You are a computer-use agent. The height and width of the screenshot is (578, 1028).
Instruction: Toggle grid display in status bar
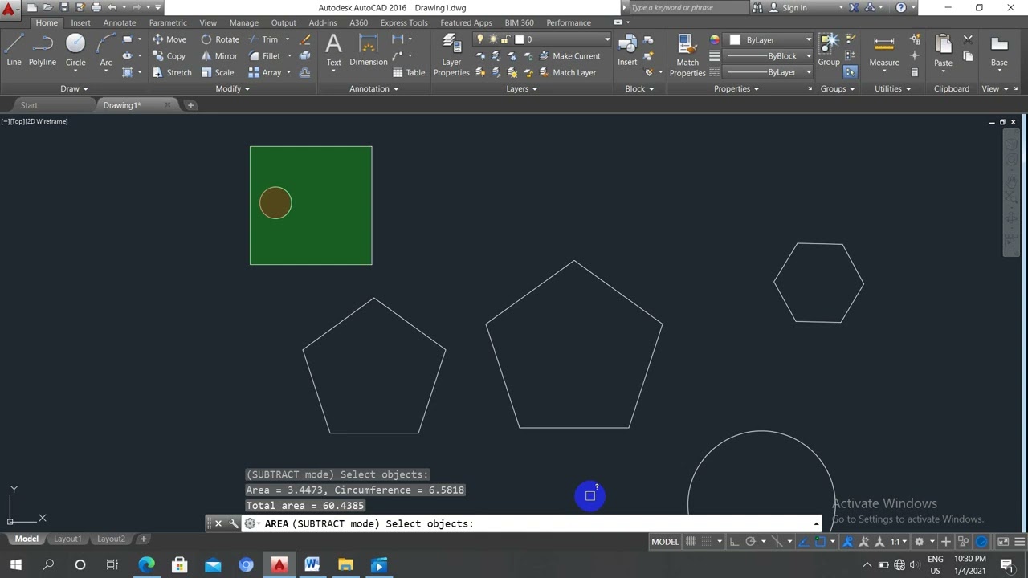pos(691,542)
